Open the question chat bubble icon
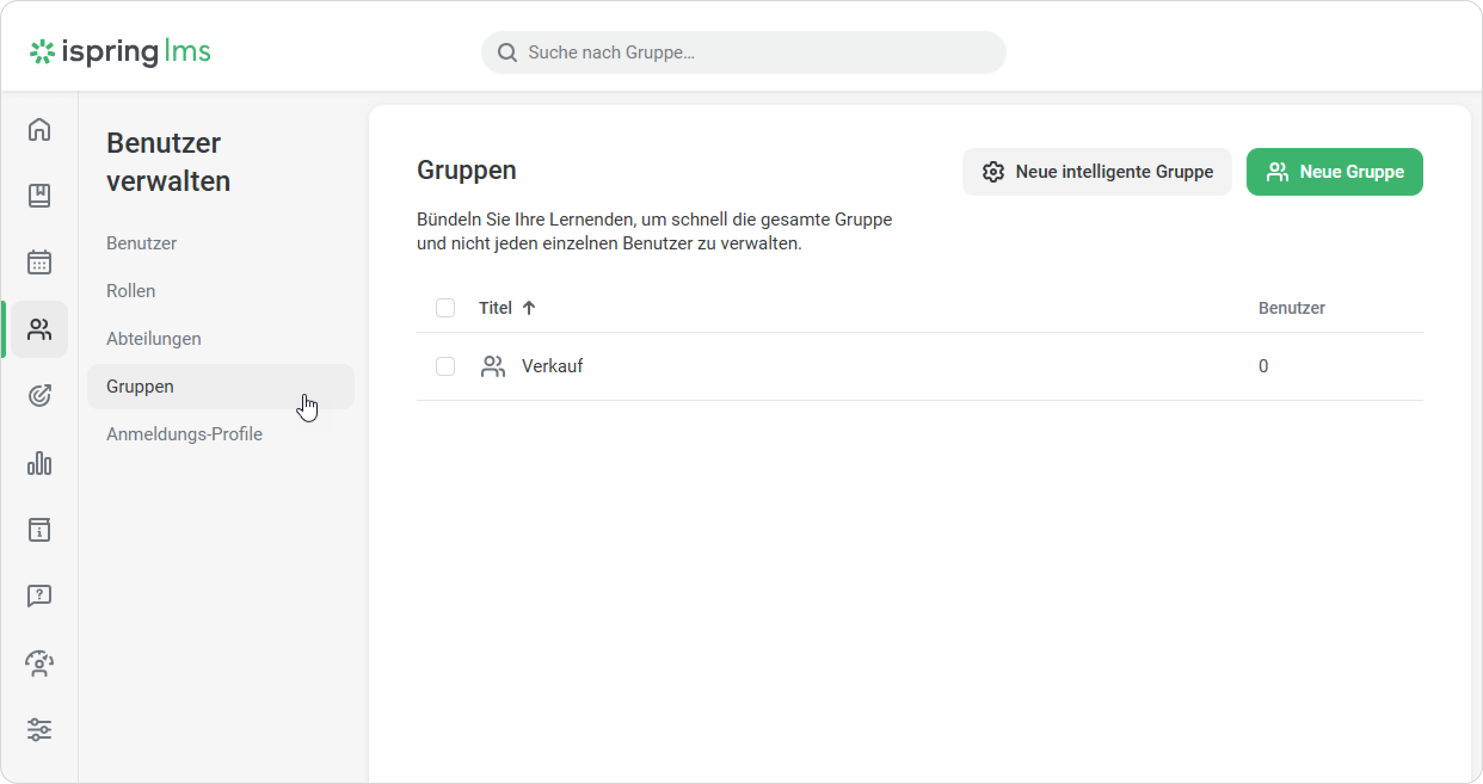Screen dimensions: 1483x784 39,596
